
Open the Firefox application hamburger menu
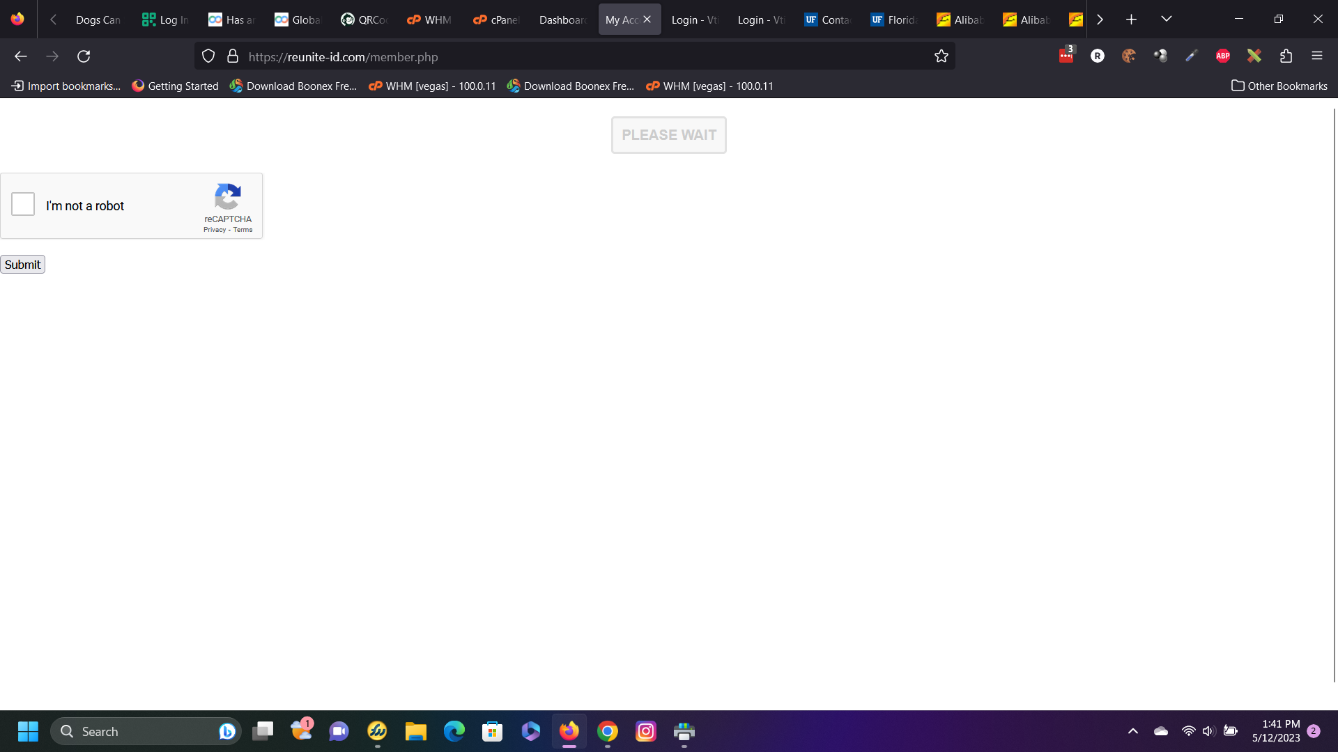tap(1316, 56)
